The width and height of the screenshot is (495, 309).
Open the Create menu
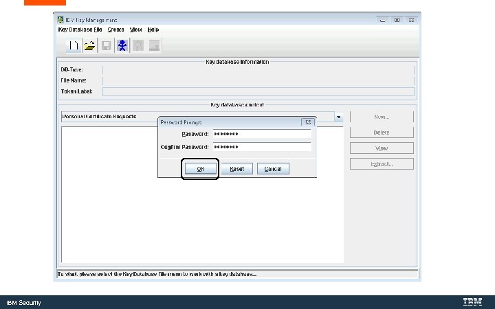coord(115,30)
